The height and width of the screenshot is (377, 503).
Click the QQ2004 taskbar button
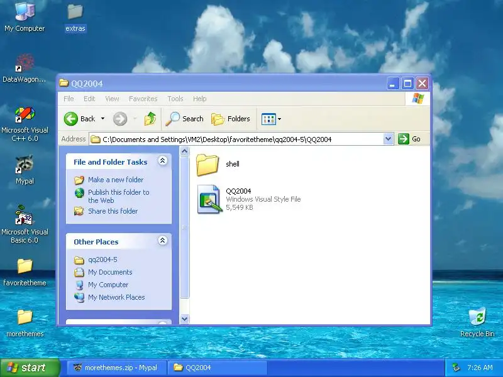(218, 368)
